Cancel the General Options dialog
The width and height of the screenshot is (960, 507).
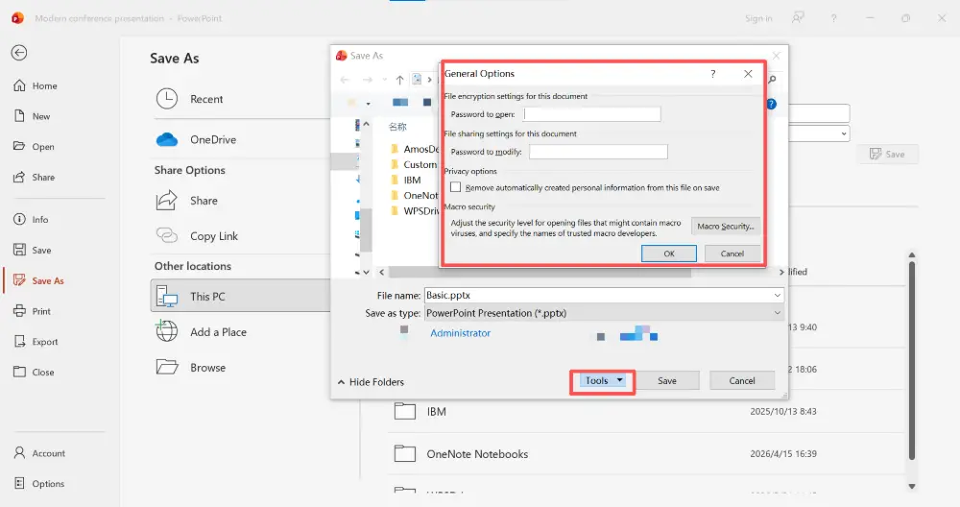tap(732, 253)
